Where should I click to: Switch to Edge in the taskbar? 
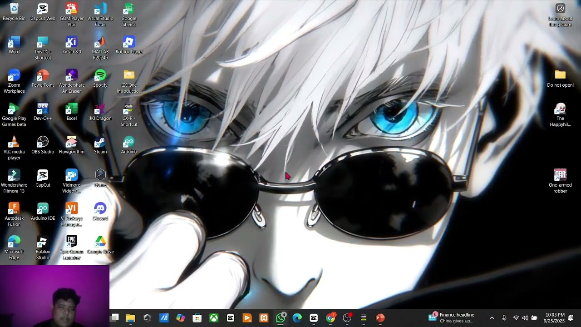pyautogui.click(x=297, y=318)
